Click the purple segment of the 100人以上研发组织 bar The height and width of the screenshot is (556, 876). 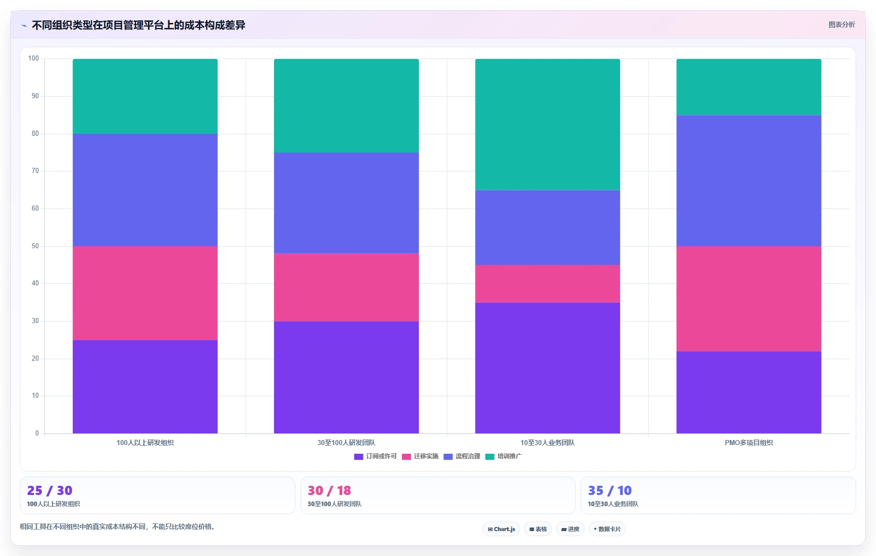(x=145, y=387)
